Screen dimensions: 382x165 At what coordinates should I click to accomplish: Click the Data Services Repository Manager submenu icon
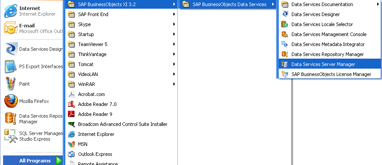click(x=284, y=54)
